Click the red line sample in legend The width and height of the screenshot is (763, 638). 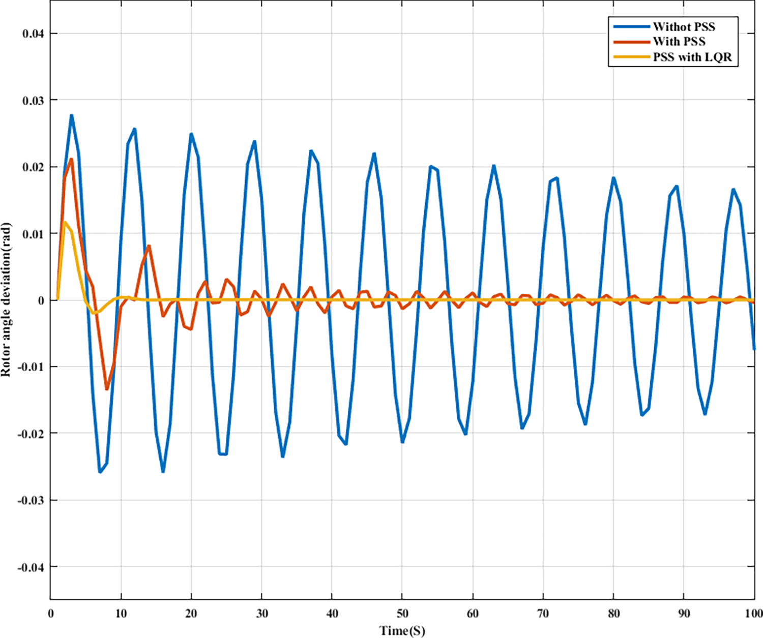pyautogui.click(x=631, y=42)
